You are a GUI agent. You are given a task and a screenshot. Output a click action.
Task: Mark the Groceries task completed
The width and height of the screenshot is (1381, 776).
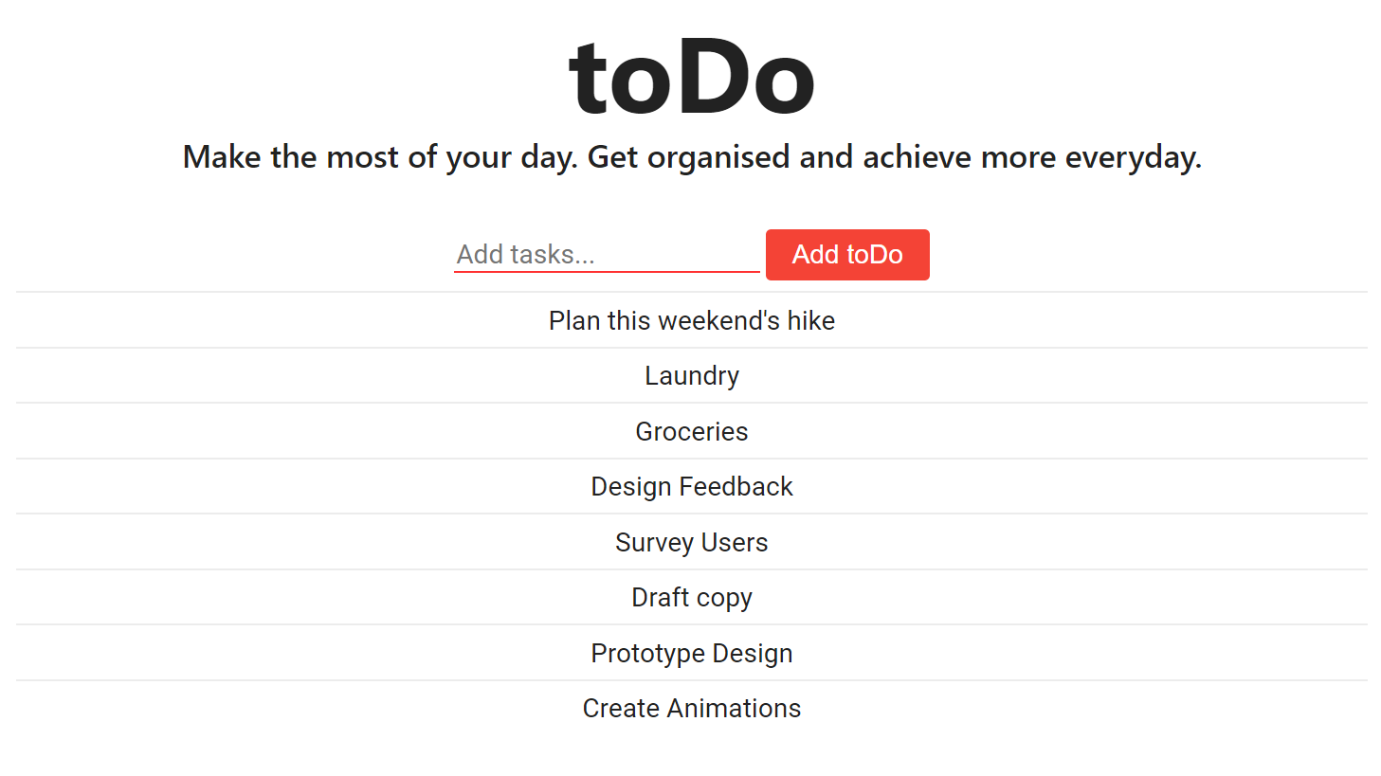[692, 431]
